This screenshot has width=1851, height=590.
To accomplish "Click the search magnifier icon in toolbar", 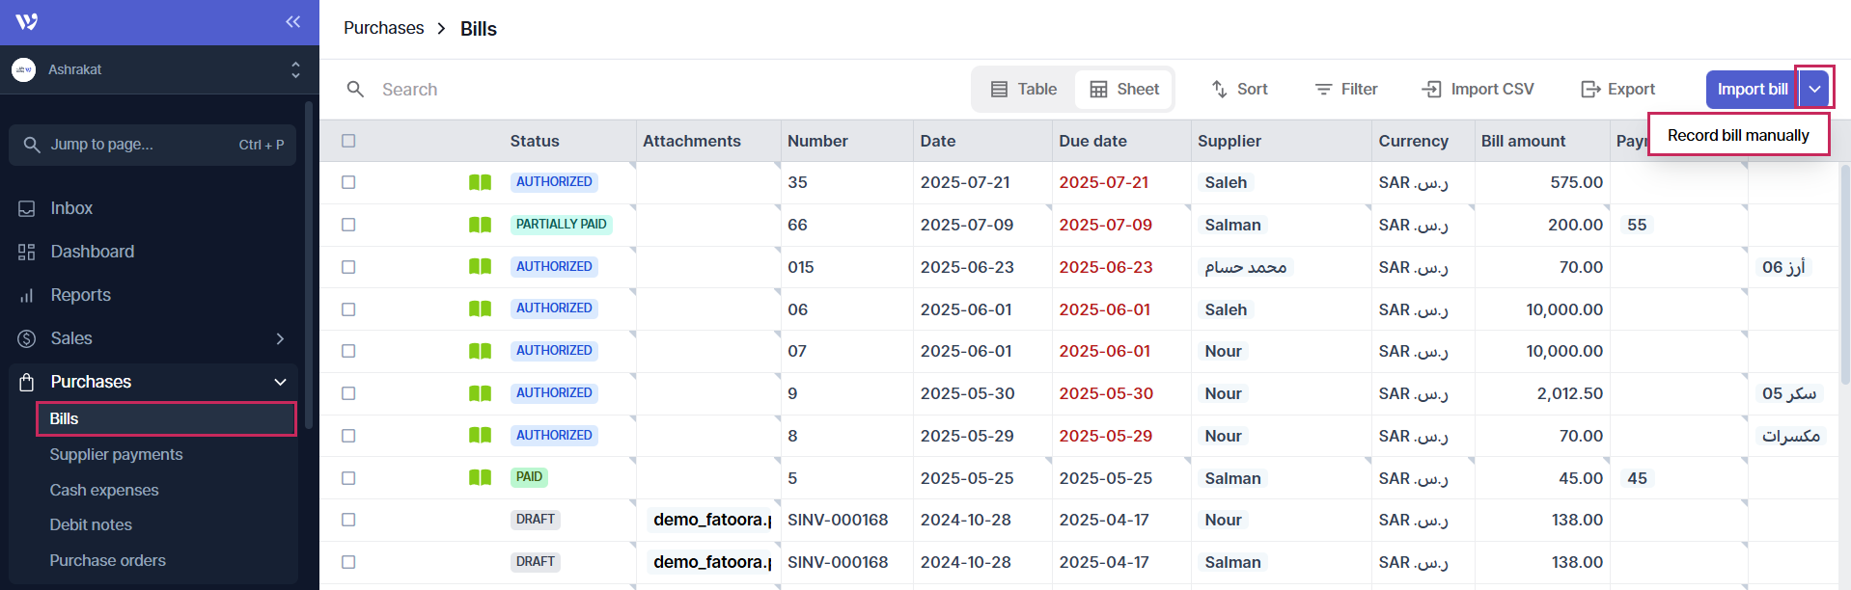I will [x=355, y=90].
